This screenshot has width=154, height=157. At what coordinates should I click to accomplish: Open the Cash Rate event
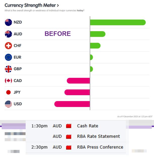(88, 126)
